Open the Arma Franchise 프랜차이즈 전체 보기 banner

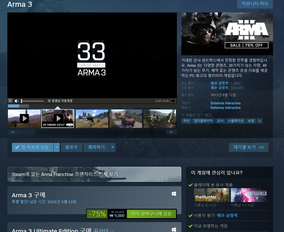(x=94, y=174)
